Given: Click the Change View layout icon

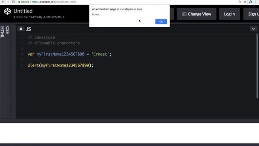Looking at the screenshot, I should click(184, 14).
